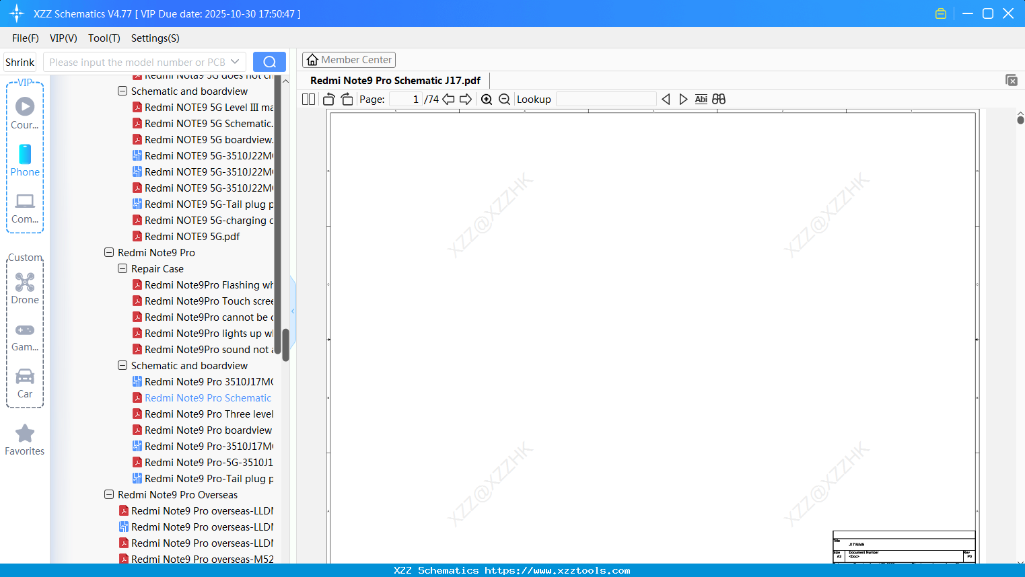The height and width of the screenshot is (577, 1025).
Task: Open Redmi NOTE9 5G Schematic file
Action: click(203, 124)
